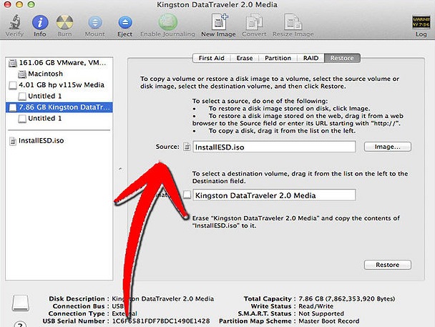Select the Restore tab

click(x=342, y=58)
